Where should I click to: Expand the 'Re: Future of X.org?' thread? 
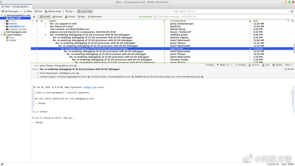pos(46,27)
